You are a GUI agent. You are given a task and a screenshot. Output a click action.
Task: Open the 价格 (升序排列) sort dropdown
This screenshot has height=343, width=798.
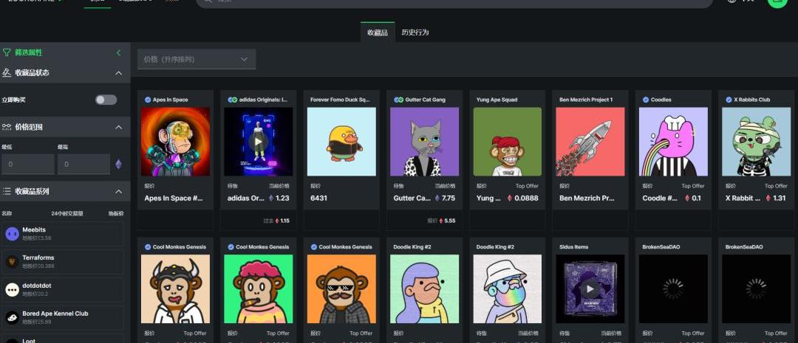[x=197, y=59]
